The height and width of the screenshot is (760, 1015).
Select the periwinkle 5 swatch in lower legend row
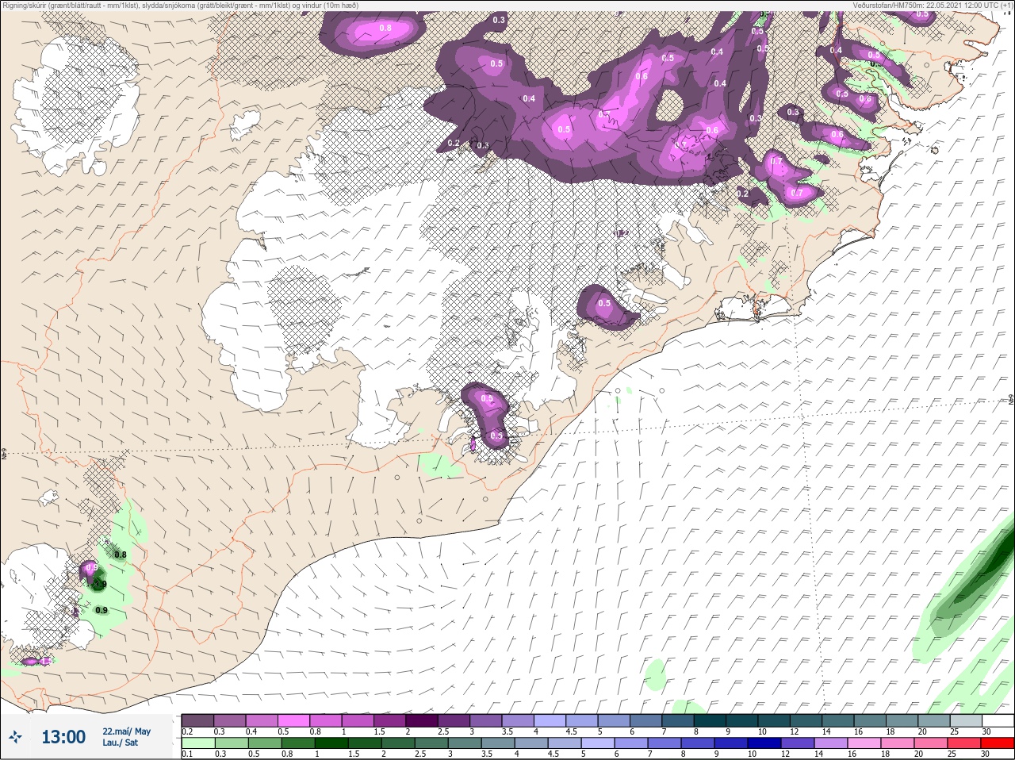click(598, 744)
